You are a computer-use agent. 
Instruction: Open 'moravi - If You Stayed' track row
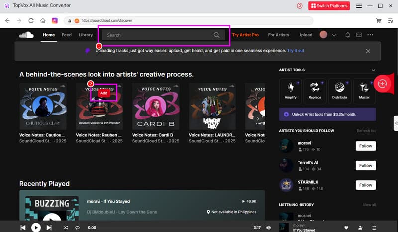click(108, 201)
